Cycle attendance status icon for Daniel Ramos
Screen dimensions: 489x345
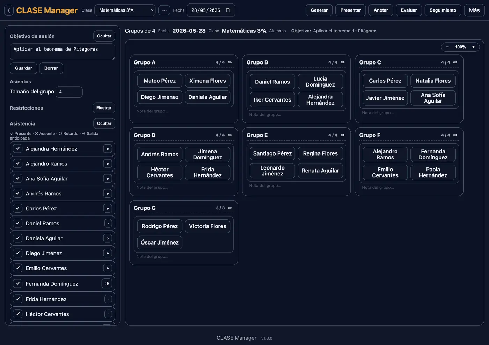[x=108, y=224]
